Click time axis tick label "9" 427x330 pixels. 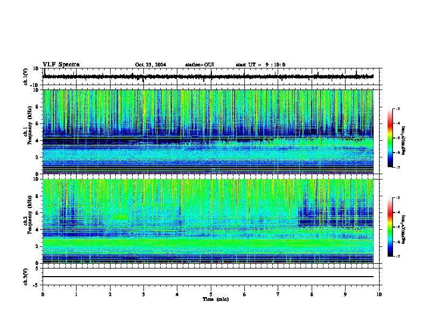point(345,294)
